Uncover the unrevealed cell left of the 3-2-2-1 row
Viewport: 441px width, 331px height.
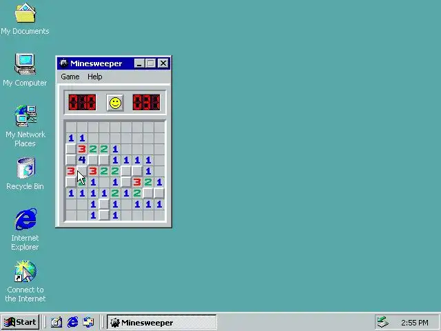(71, 149)
